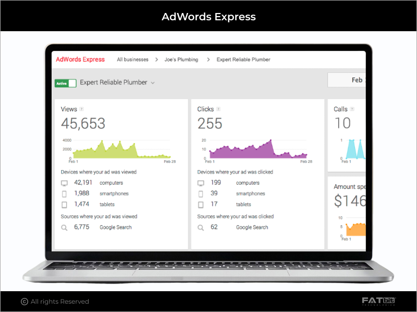
Task: Click the 42,191 computers value
Action: coord(83,183)
